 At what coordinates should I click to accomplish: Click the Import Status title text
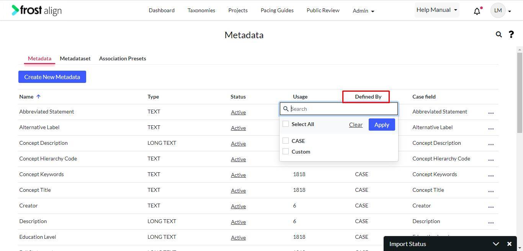(407, 244)
